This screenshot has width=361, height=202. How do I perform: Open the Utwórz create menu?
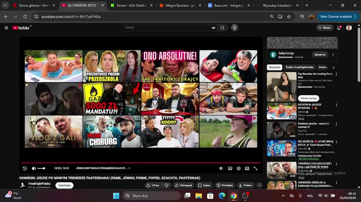pyautogui.click(x=325, y=28)
